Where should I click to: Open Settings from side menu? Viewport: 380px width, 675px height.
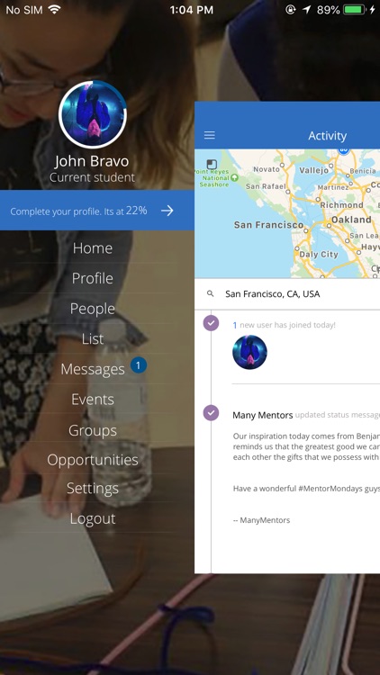tap(93, 489)
